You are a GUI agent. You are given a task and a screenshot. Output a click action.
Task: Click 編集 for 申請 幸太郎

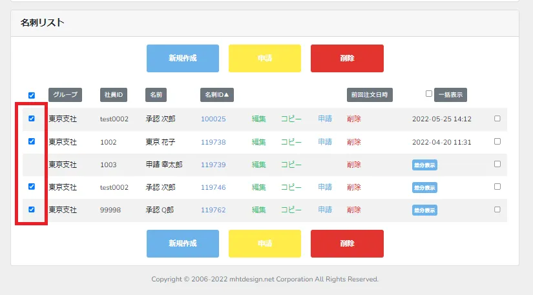258,165
